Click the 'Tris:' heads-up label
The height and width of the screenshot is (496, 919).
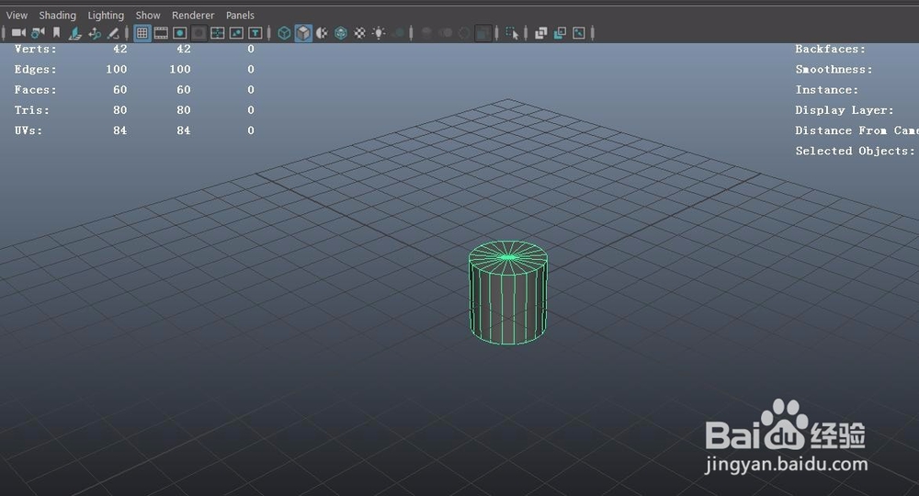(32, 110)
